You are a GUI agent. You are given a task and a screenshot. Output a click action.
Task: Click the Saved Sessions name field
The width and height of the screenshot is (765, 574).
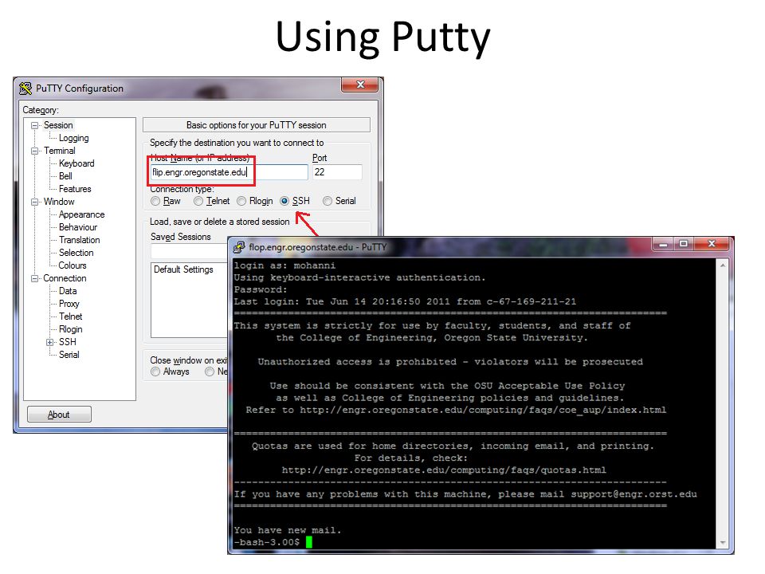coord(190,251)
